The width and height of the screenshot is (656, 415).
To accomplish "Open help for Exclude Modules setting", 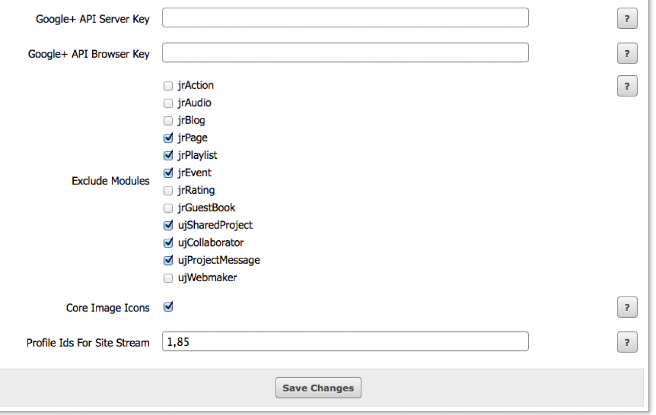I will pyautogui.click(x=627, y=86).
